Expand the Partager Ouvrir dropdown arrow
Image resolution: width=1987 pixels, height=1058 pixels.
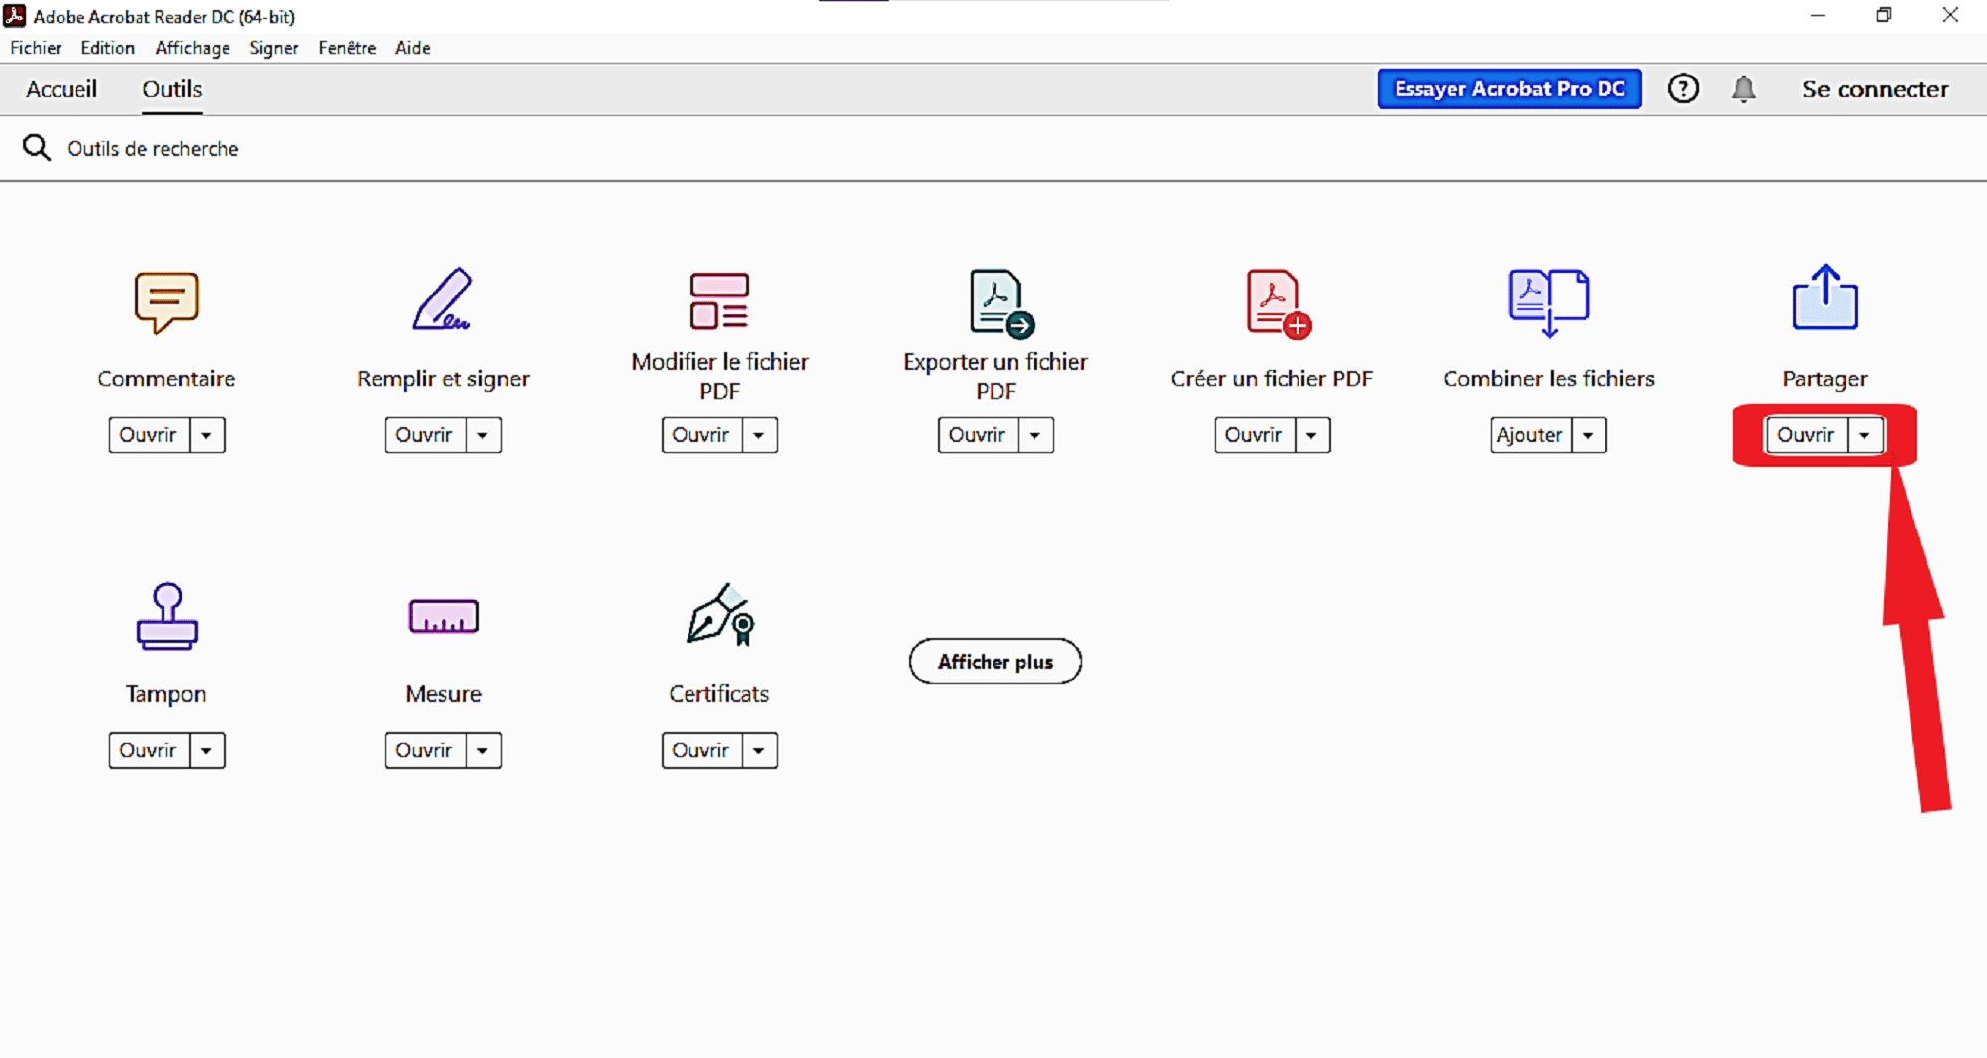[1865, 435]
